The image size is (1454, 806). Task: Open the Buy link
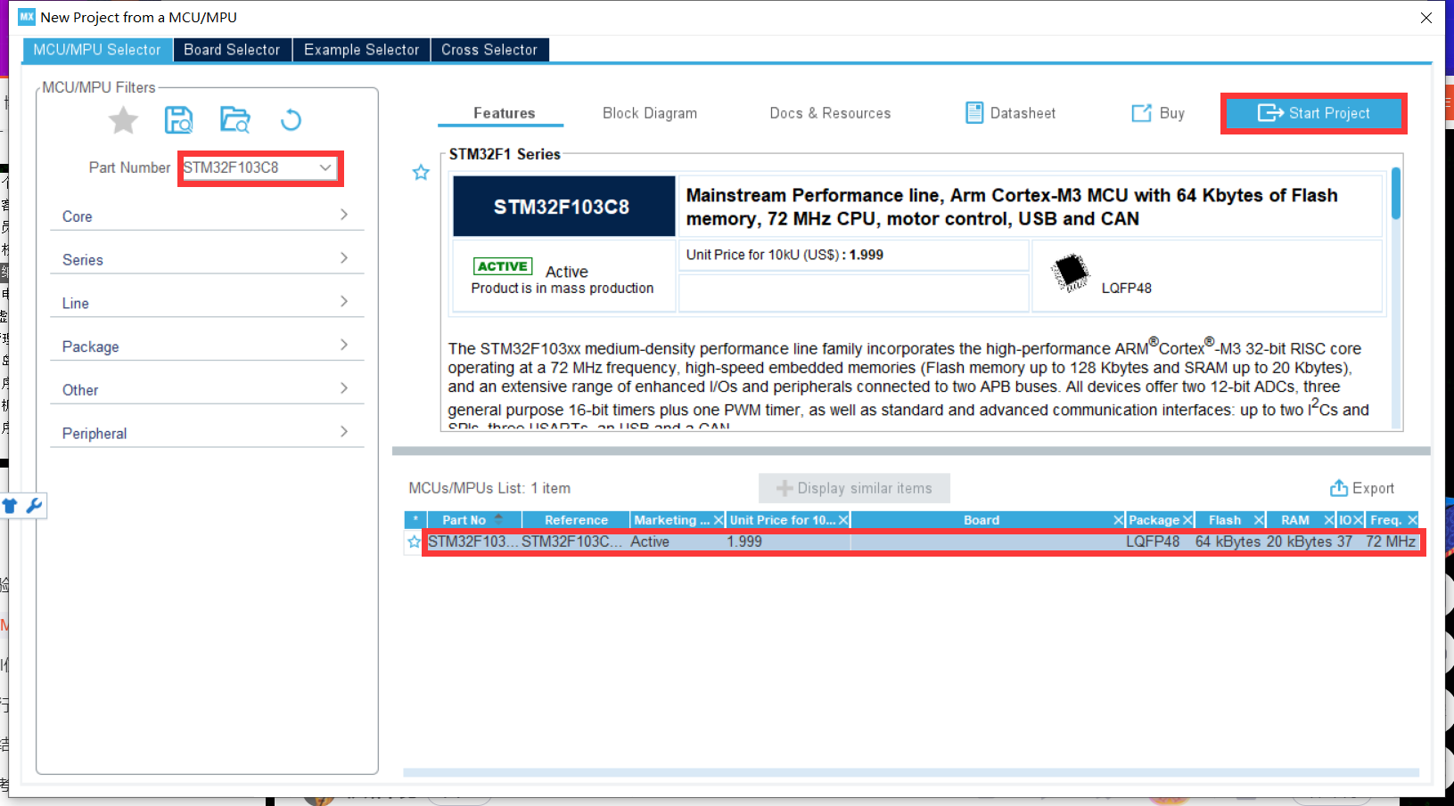(x=1158, y=113)
